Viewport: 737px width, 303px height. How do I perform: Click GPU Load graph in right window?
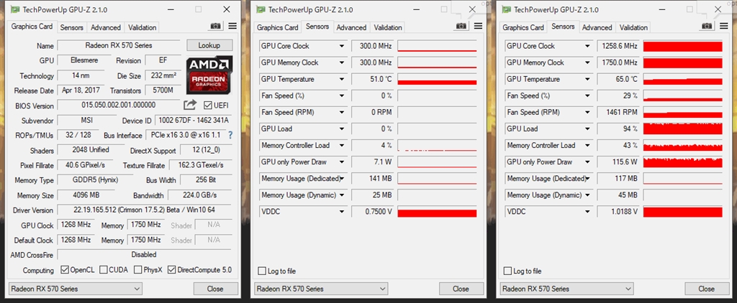682,129
